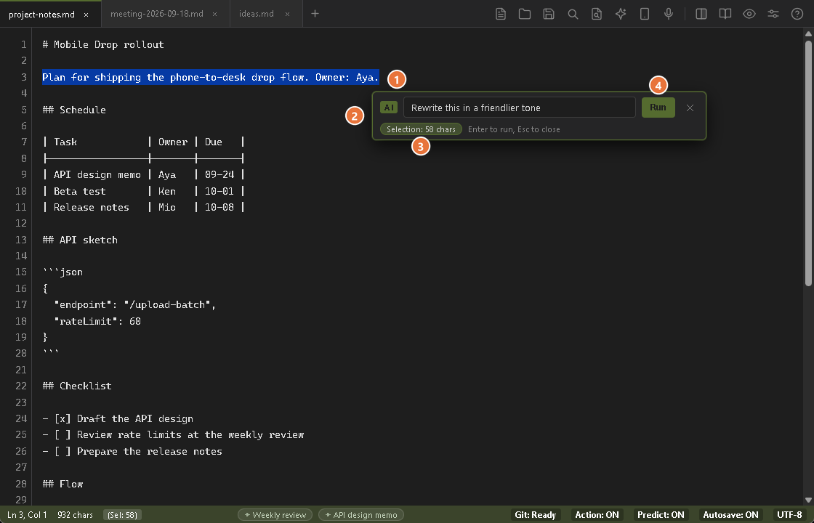The image size is (814, 523).
Task: Toggle split view panel icon
Action: (701, 14)
